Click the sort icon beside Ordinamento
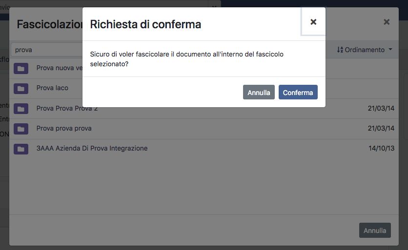Screen dimensions: 408x250 coord(340,50)
